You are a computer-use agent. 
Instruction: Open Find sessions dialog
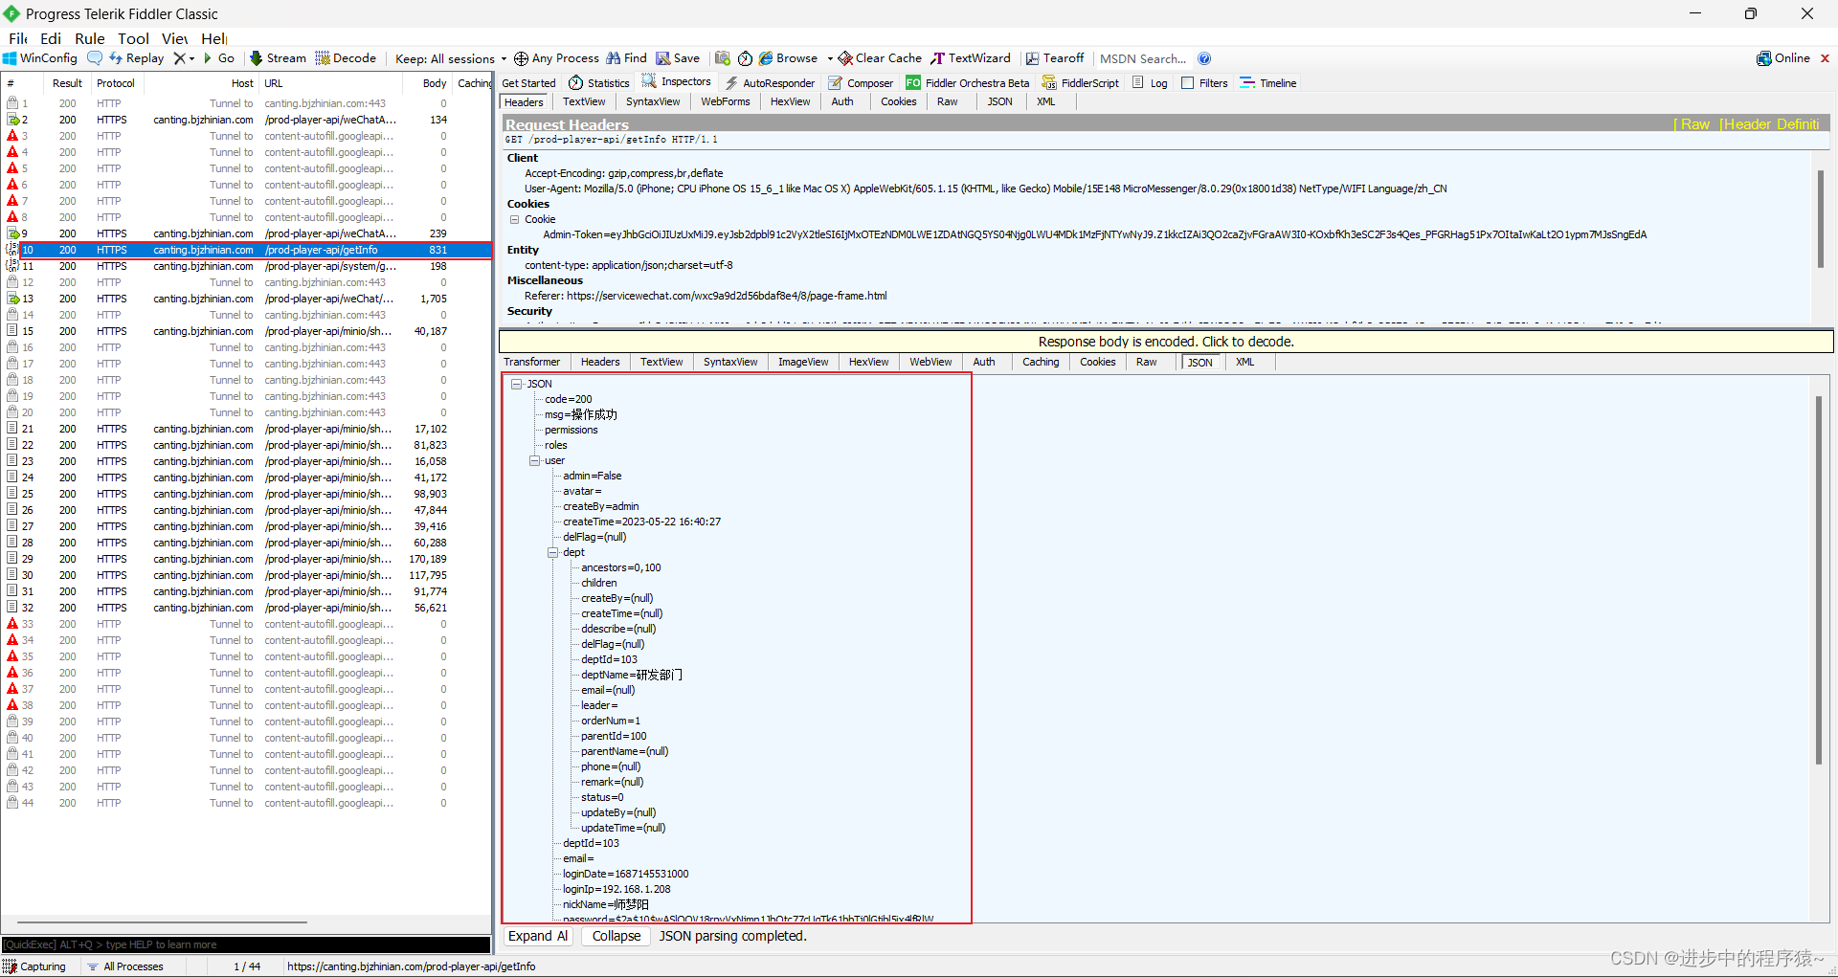pos(627,58)
